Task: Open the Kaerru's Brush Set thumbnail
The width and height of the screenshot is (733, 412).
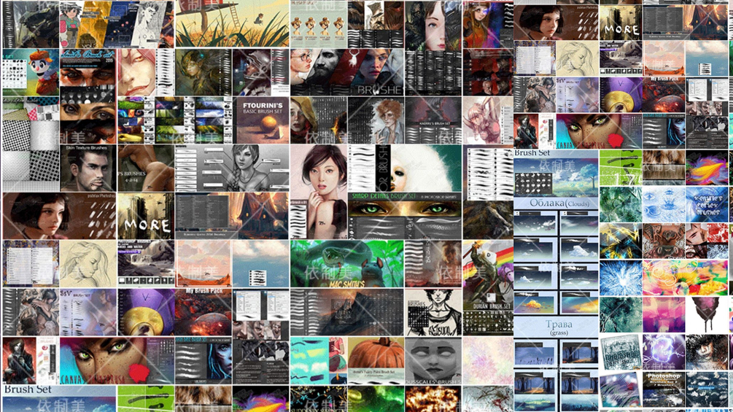Action: [x=433, y=120]
